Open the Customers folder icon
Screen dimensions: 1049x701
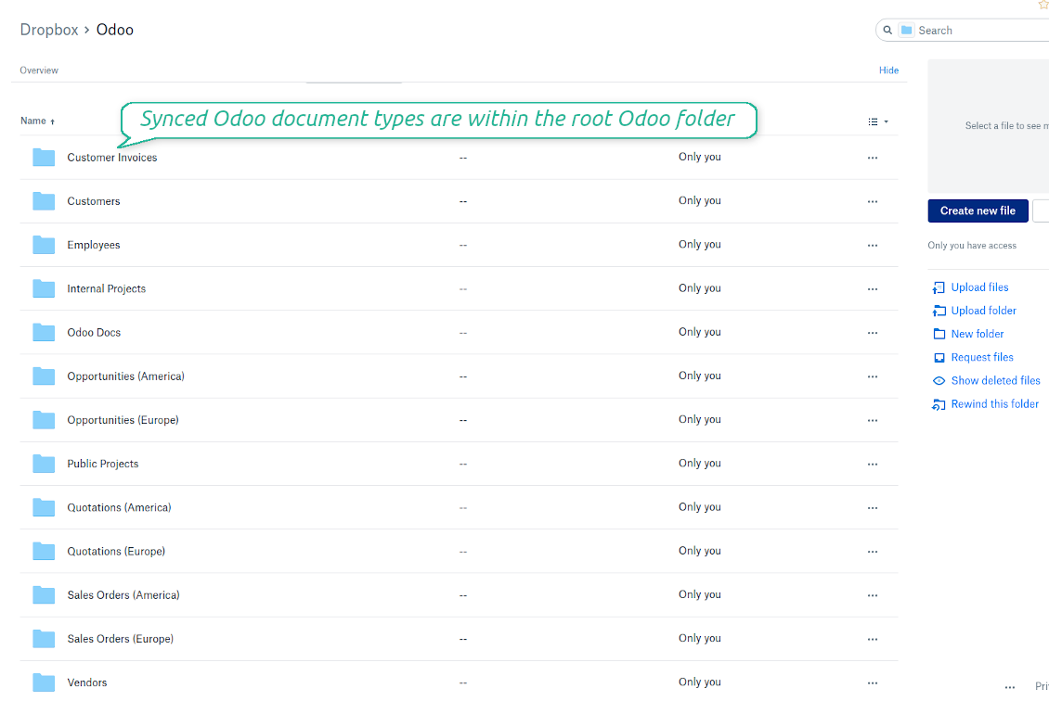pos(44,201)
